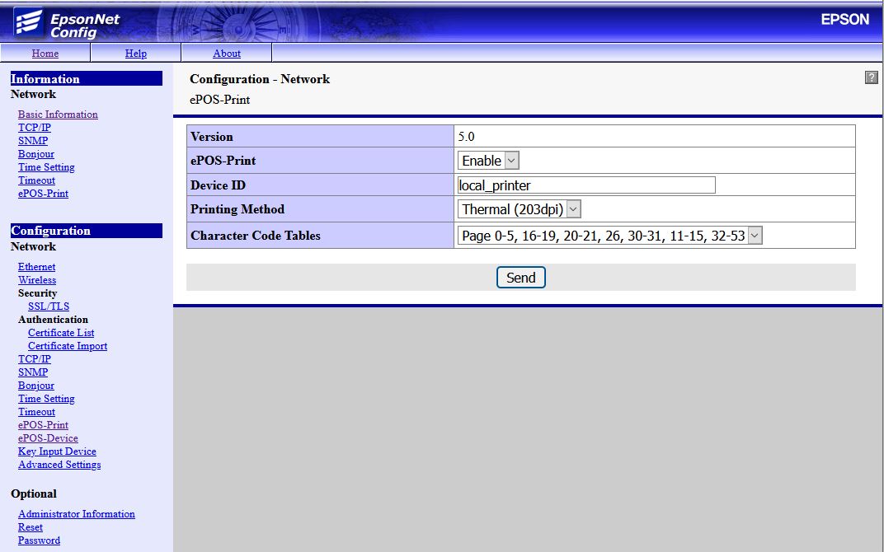Open the ePOS-Device configuration link

click(x=48, y=438)
